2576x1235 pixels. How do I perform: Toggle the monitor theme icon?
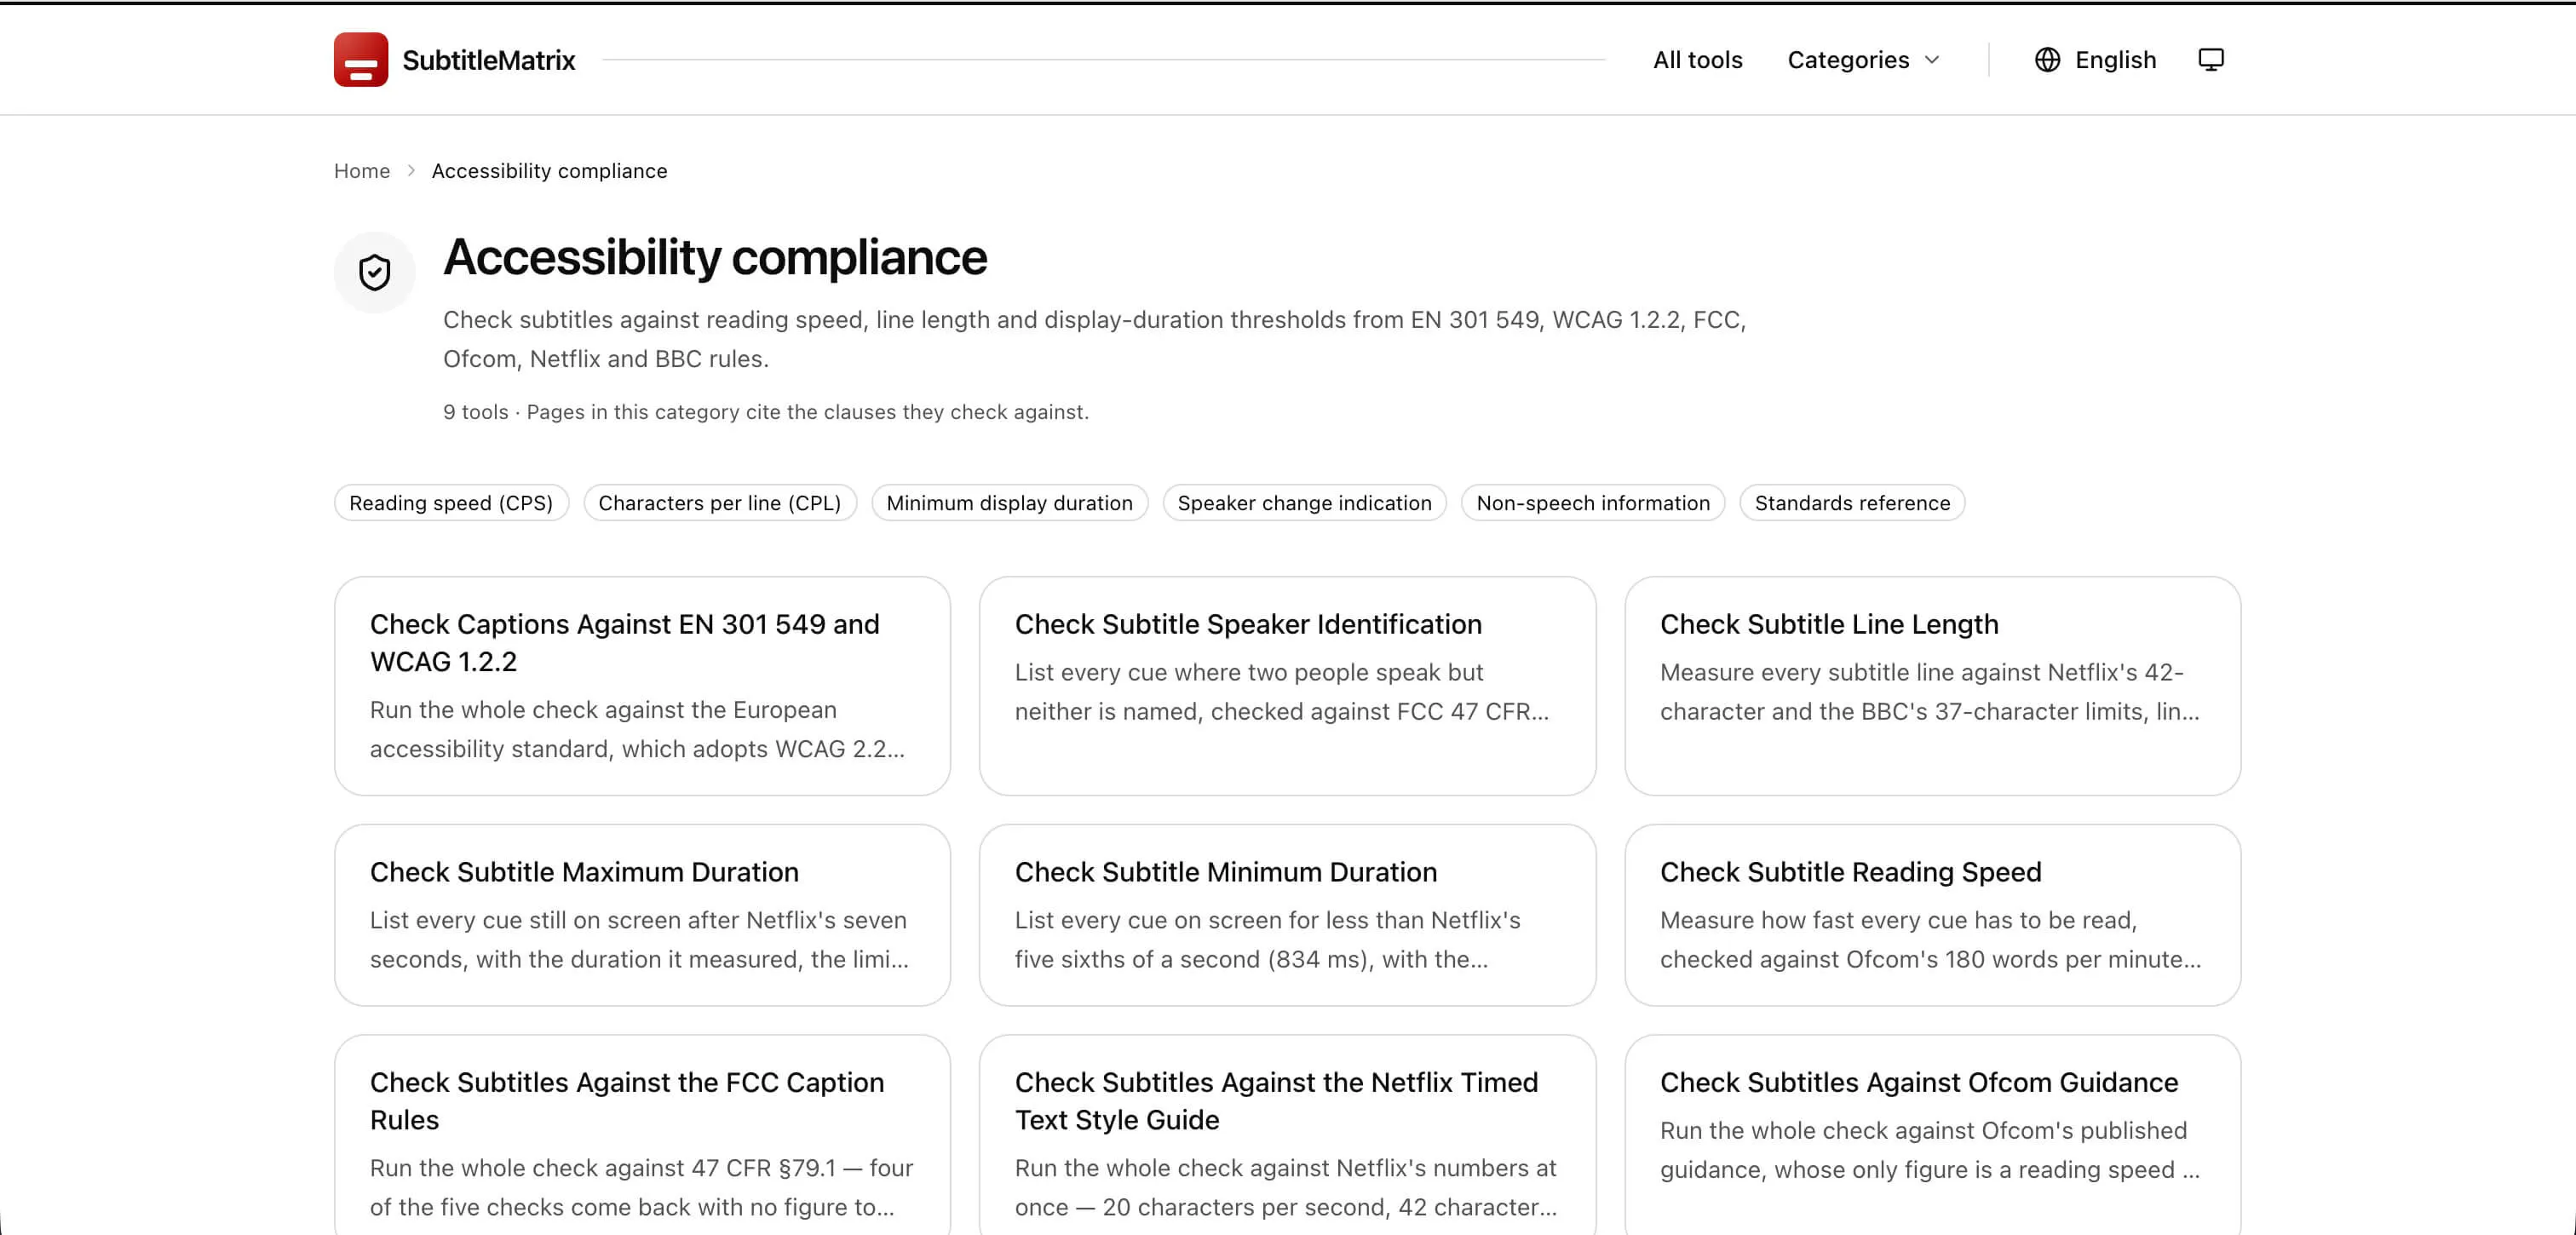click(x=2211, y=60)
